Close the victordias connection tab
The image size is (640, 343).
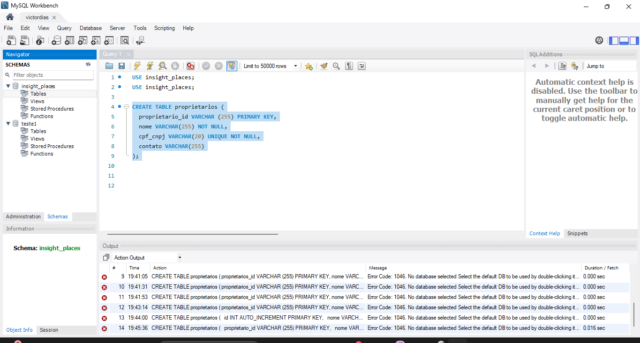coord(54,17)
